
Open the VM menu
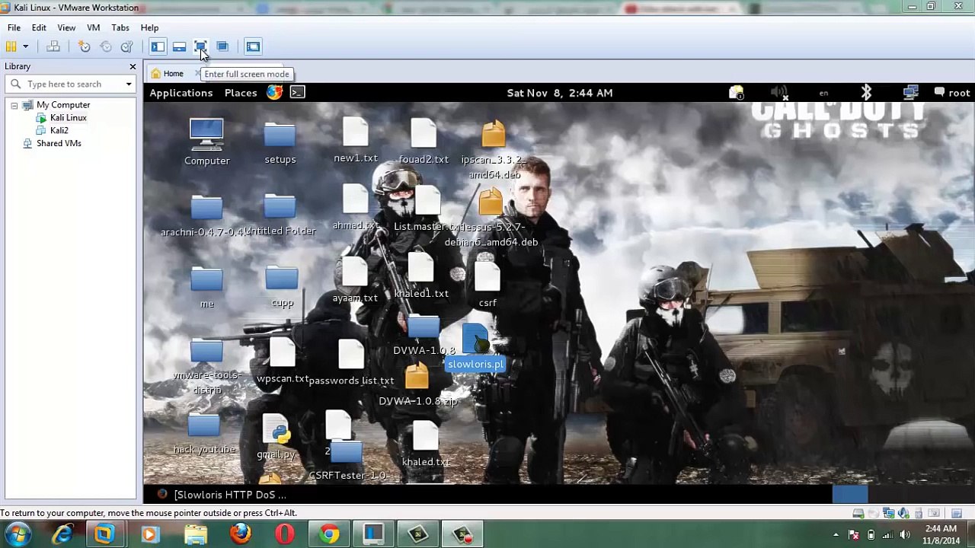click(x=93, y=27)
